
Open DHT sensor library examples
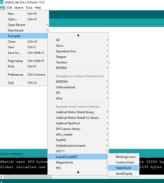78,129
